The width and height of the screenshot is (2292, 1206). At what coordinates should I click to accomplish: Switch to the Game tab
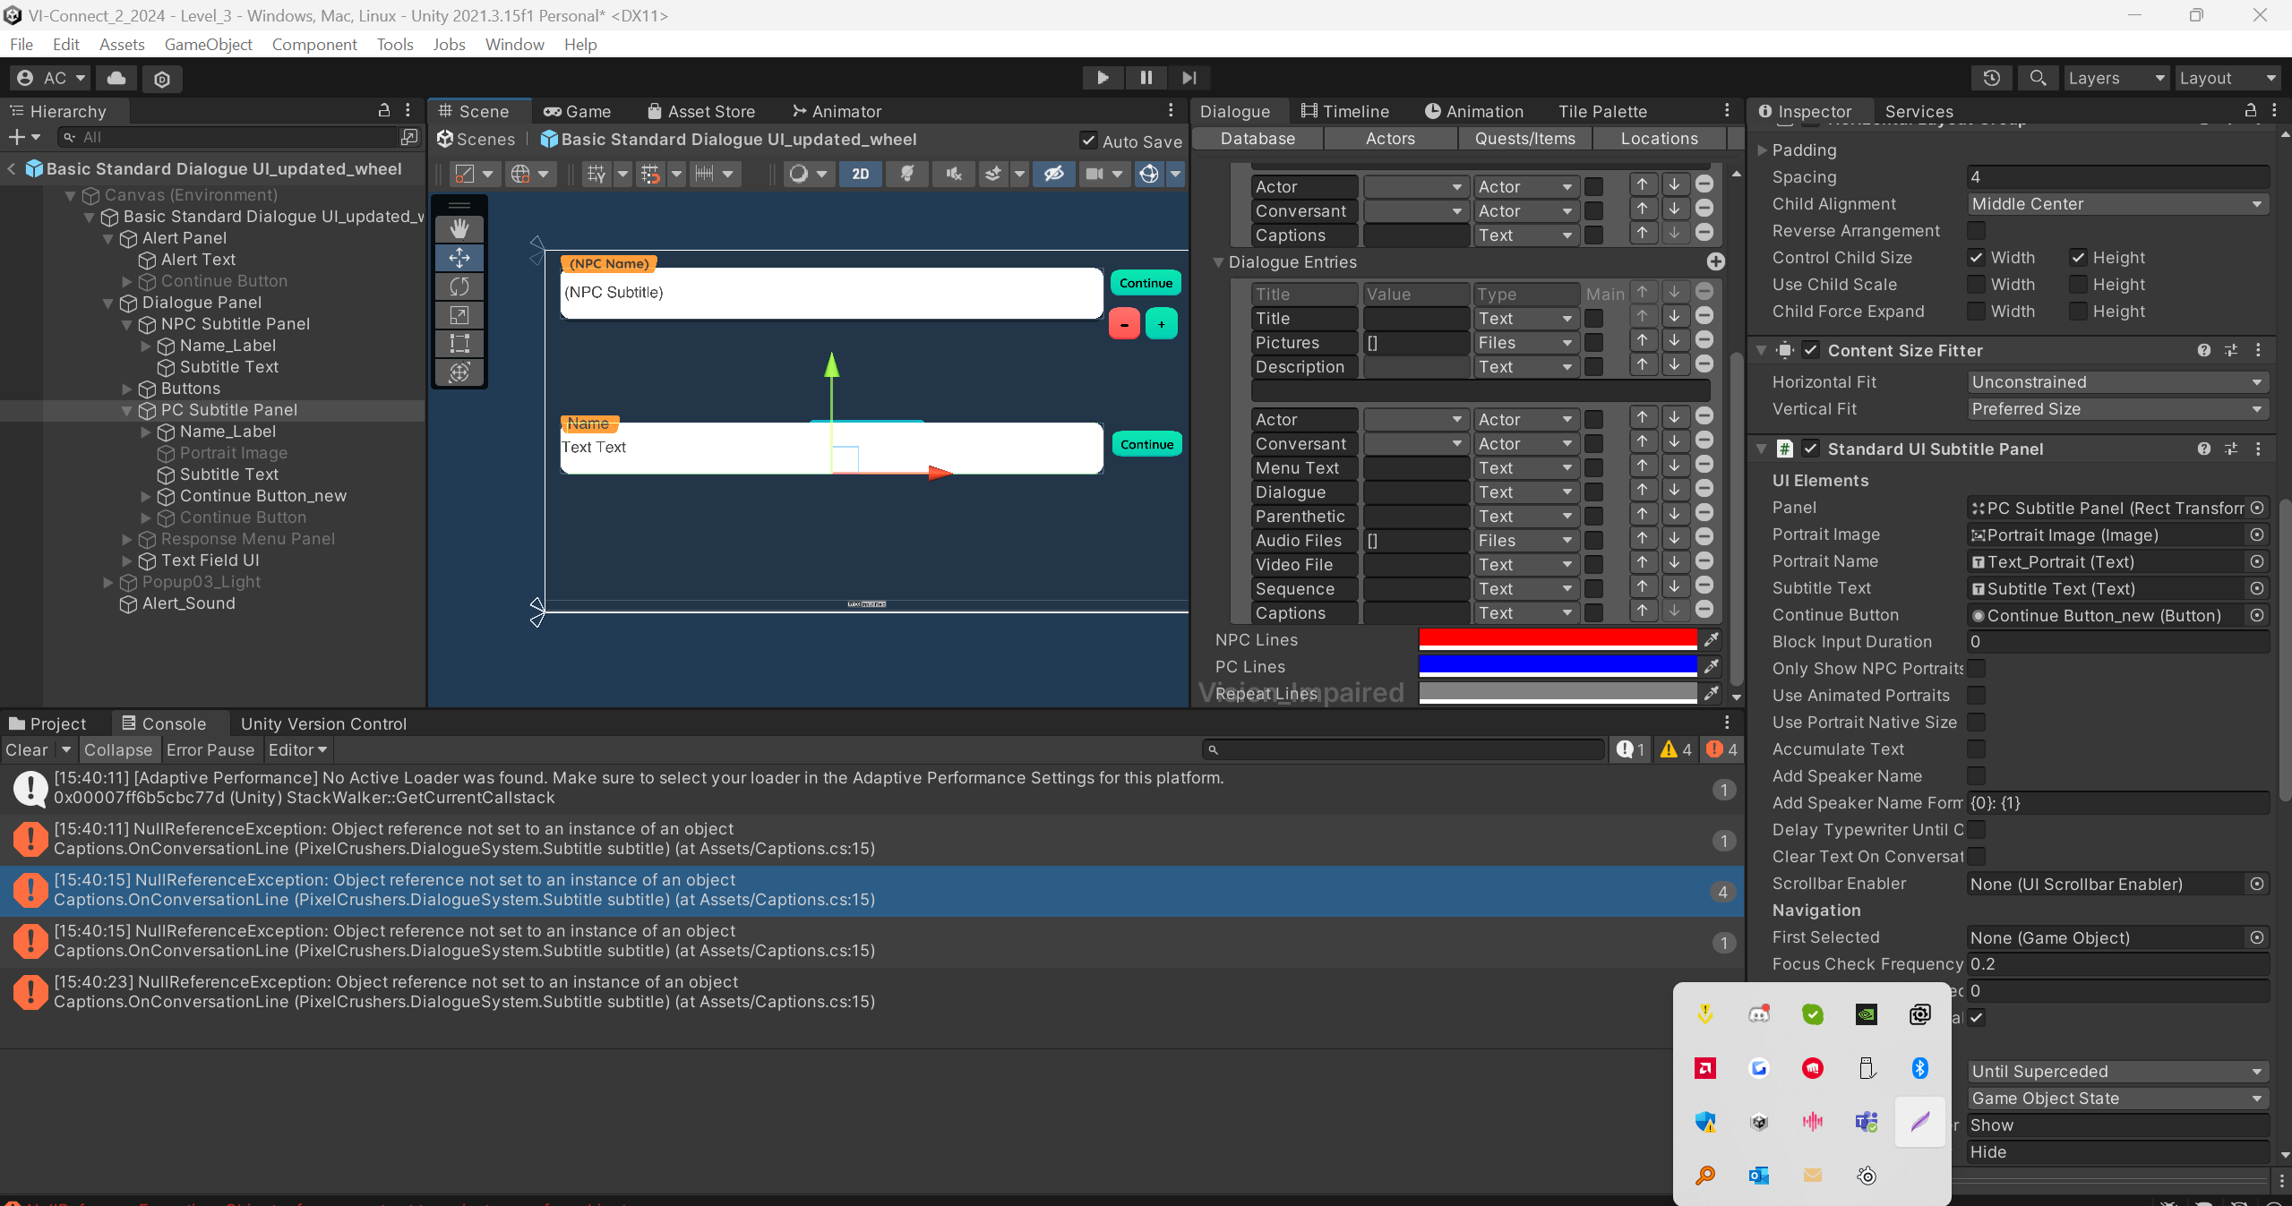(578, 111)
